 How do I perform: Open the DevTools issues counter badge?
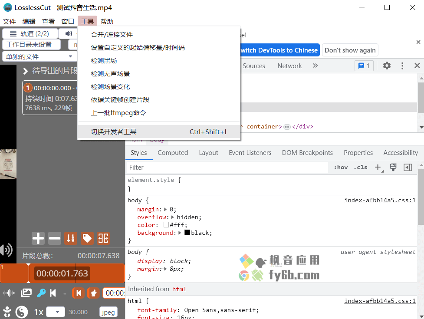tap(364, 66)
